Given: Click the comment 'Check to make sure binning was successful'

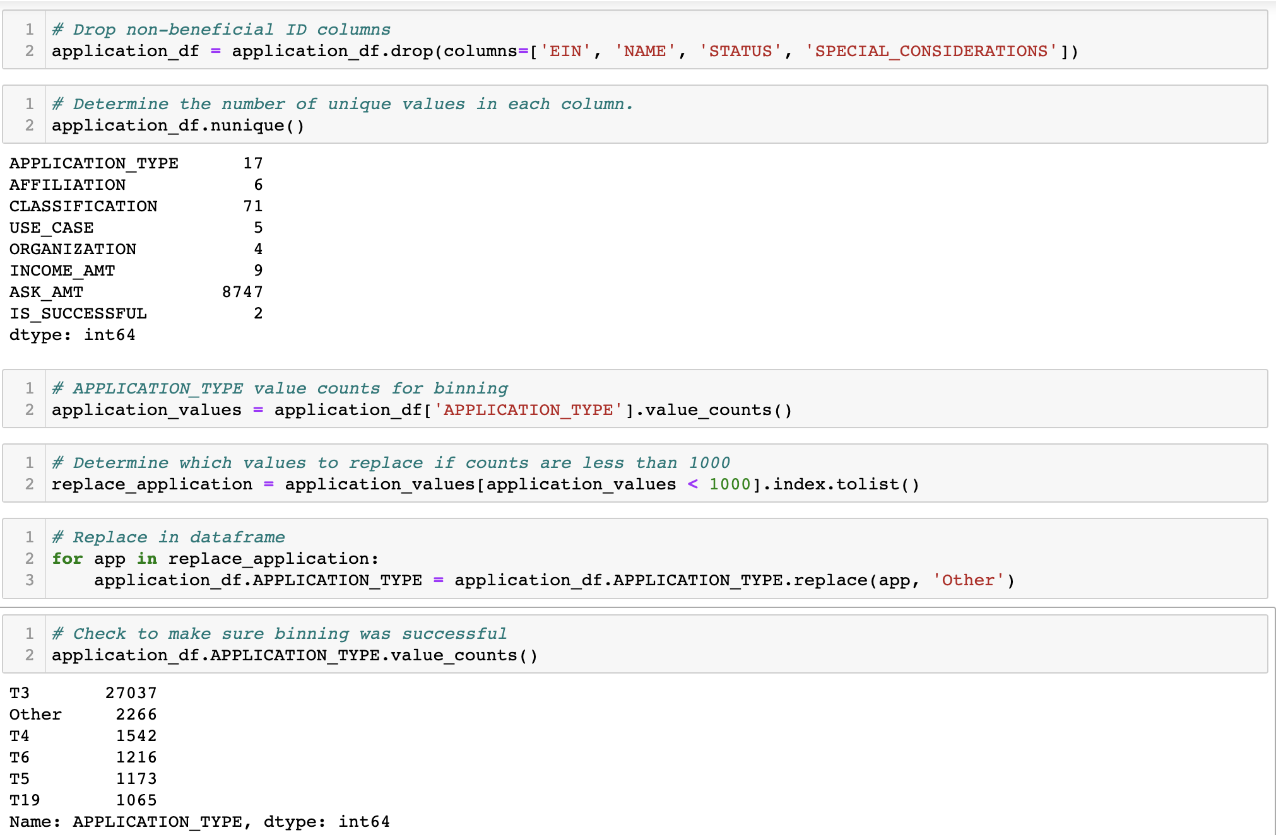Looking at the screenshot, I should click(280, 634).
